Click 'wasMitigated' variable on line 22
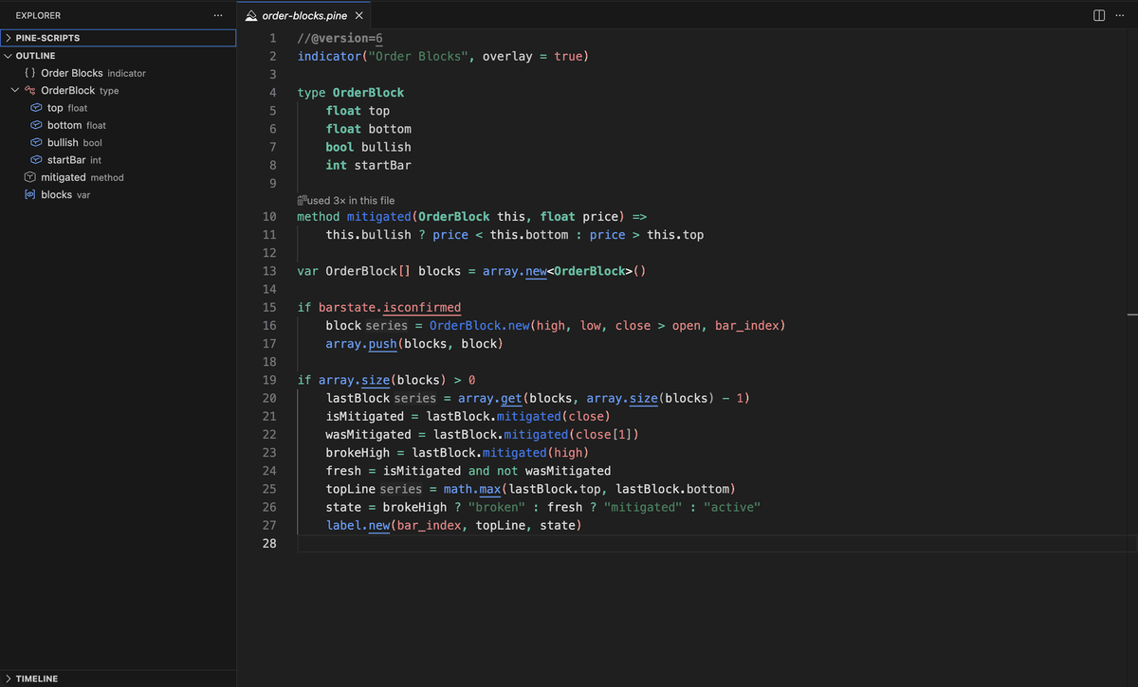 coord(369,434)
